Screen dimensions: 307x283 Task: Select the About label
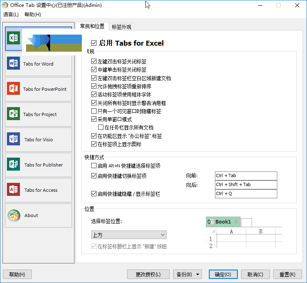click(x=31, y=215)
